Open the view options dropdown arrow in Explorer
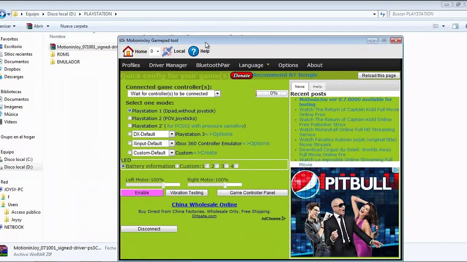Screen dimensions: 467x262 [x=443, y=26]
